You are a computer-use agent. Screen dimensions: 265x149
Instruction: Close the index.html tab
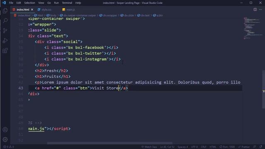(x=32, y=10)
